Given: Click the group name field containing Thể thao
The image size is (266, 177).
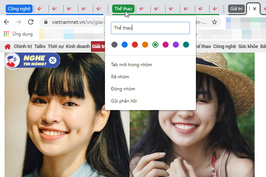Looking at the screenshot, I should point(150,28).
